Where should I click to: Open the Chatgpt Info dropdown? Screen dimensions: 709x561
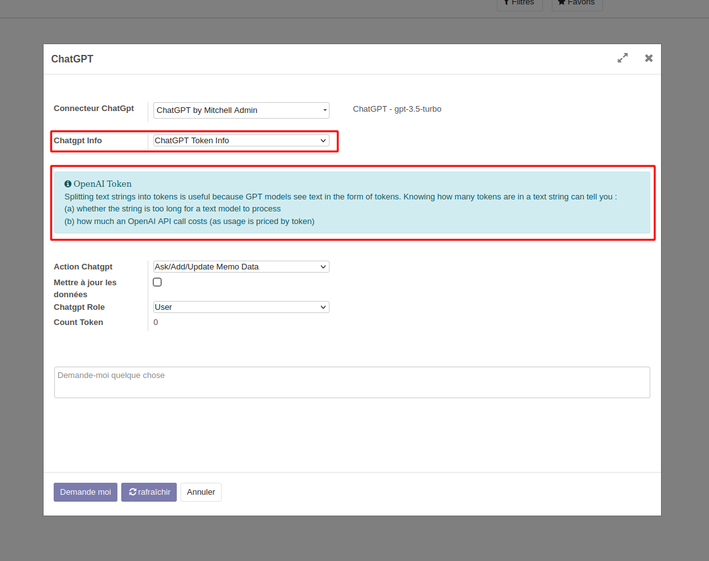(x=241, y=141)
